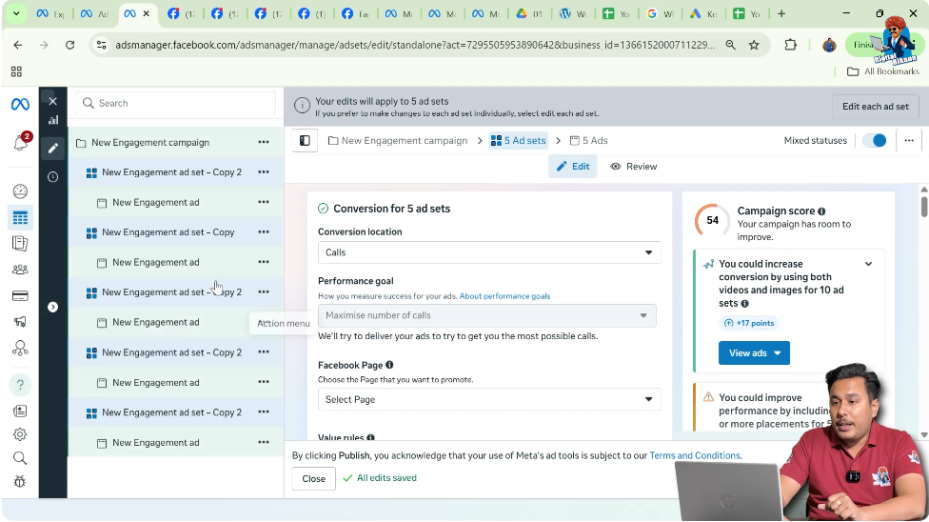Expand dark sidebar with arrow circle

click(52, 307)
